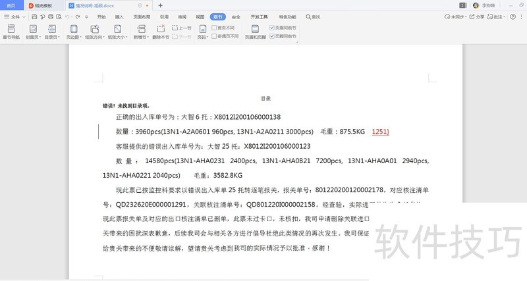The width and height of the screenshot is (527, 281).
Task: Expand the 未同步 sync dropdown
Action: click(466, 17)
